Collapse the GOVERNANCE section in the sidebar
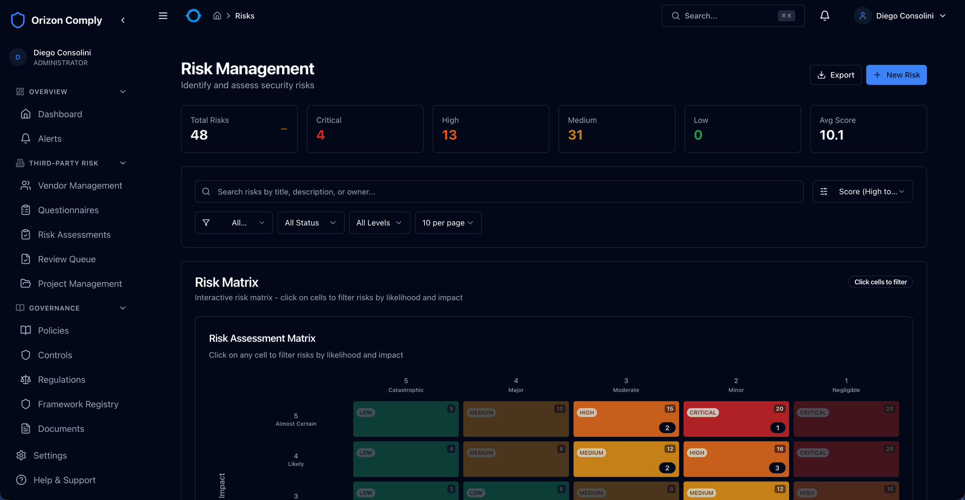 pos(123,308)
